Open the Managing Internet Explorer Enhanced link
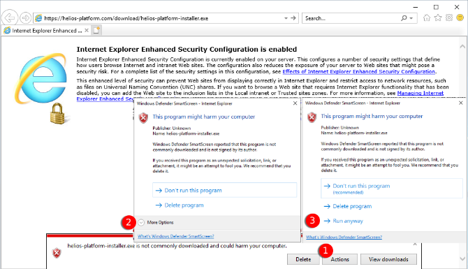 pos(421,93)
